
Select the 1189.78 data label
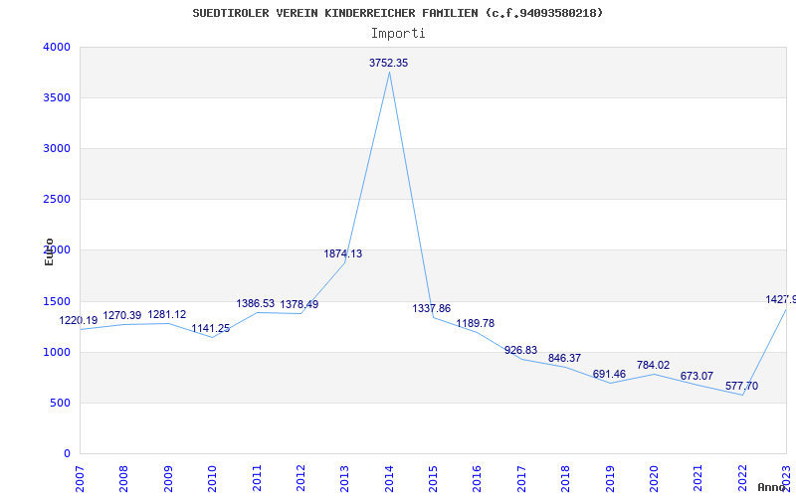476,323
